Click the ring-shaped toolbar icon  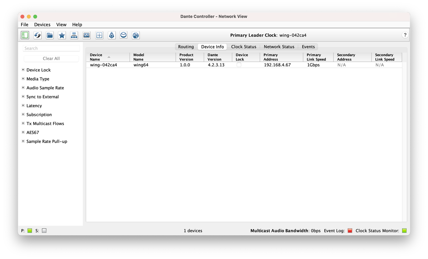click(123, 35)
